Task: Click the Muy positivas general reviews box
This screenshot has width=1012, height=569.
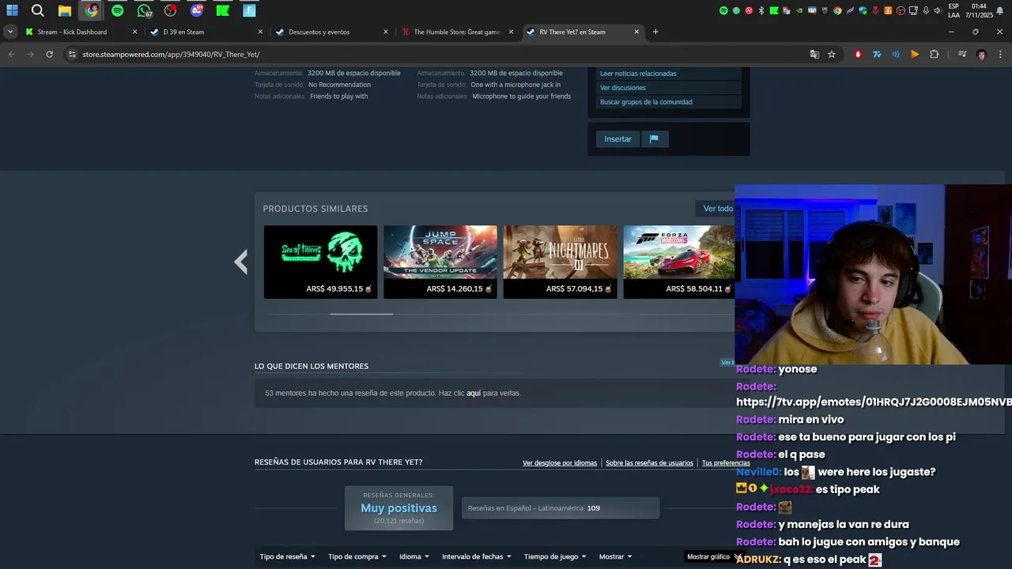Action: (399, 508)
